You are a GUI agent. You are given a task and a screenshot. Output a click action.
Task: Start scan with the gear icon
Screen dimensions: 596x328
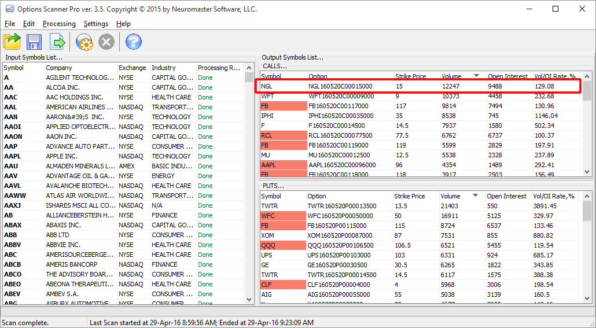tap(84, 42)
